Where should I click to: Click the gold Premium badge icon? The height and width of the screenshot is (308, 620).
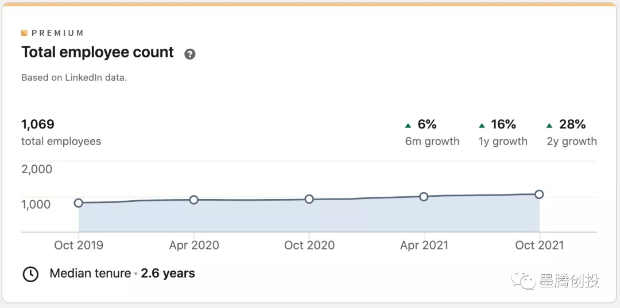tap(25, 33)
